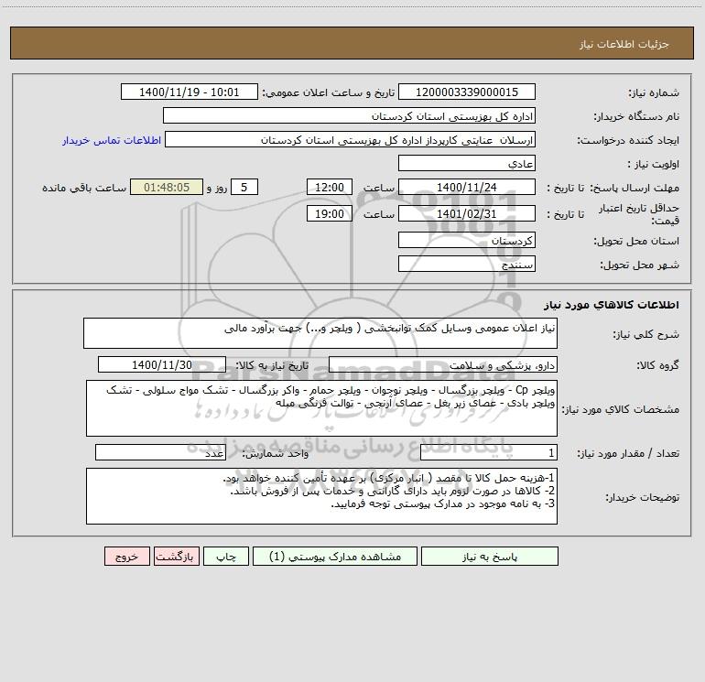Click quantity field showing 1
Screen dimensions: 705x682
(489, 453)
